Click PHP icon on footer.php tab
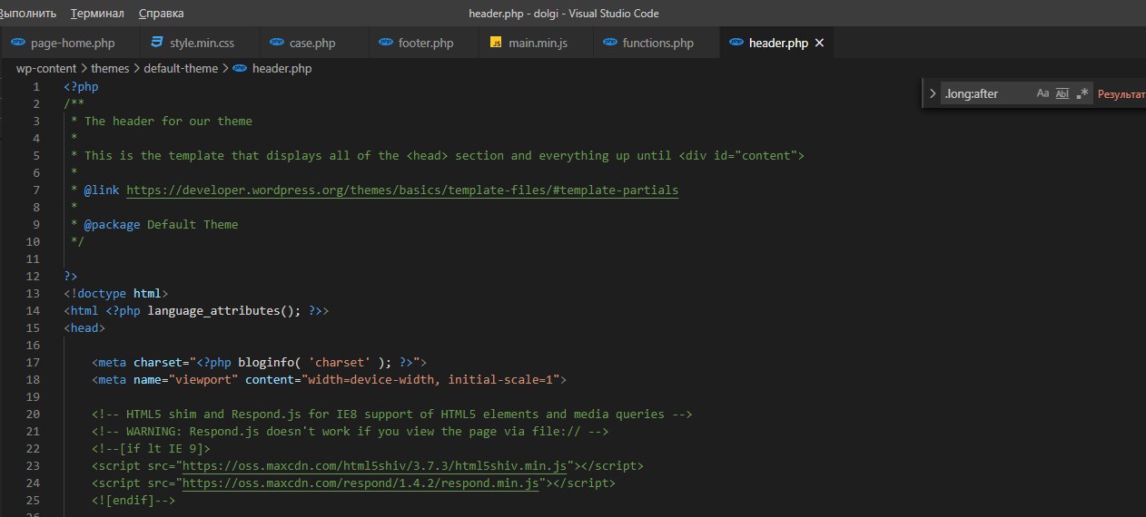1146x517 pixels. (387, 43)
